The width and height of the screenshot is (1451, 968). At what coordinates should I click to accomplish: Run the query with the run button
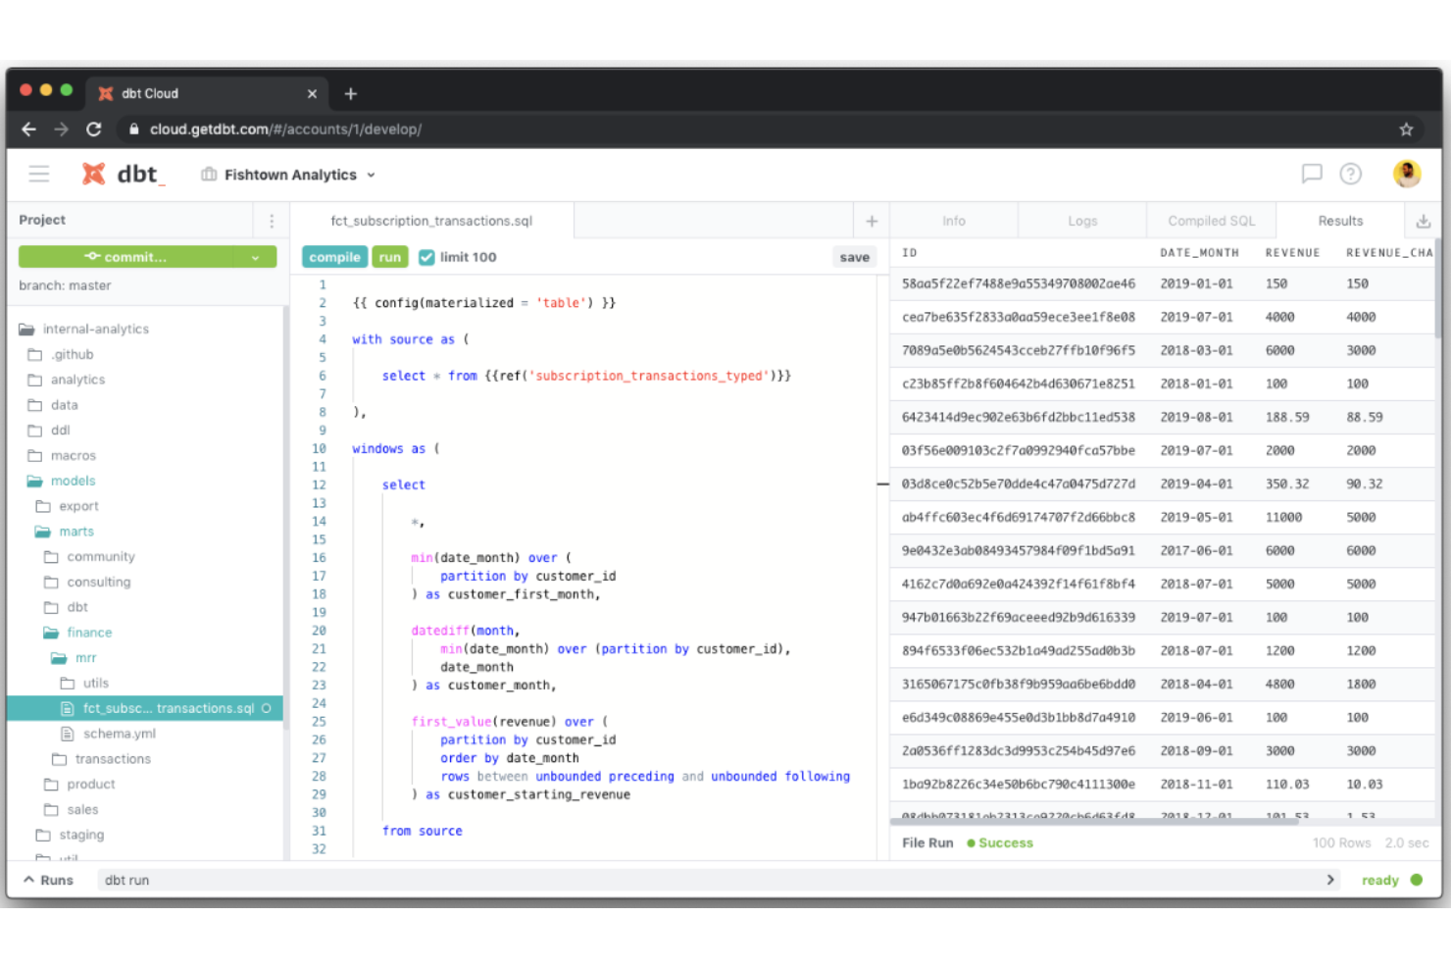[x=389, y=256]
